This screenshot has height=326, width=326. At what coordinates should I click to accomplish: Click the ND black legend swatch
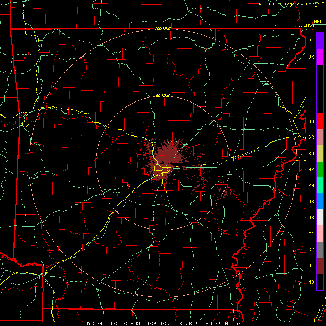pos(320,282)
